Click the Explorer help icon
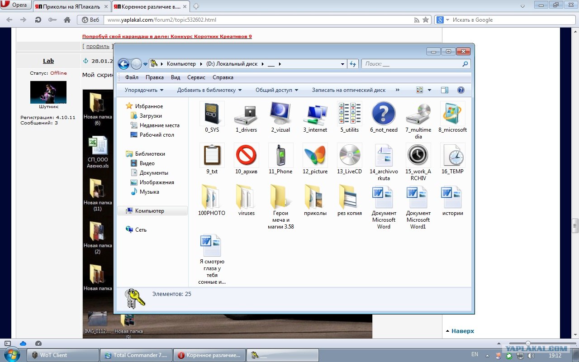The width and height of the screenshot is (579, 362). pyautogui.click(x=461, y=90)
